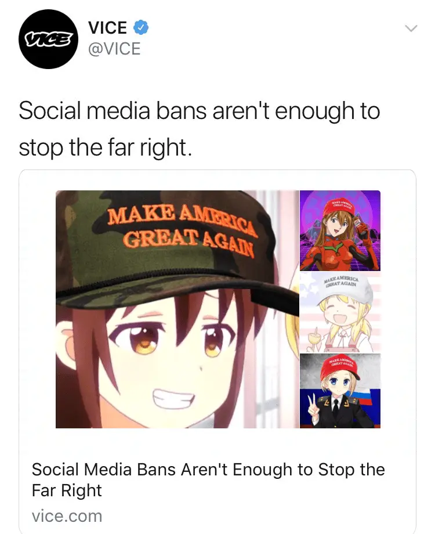The image size is (435, 534).
Task: Open the white-cap blonde anime thumbnail
Action: (x=340, y=312)
